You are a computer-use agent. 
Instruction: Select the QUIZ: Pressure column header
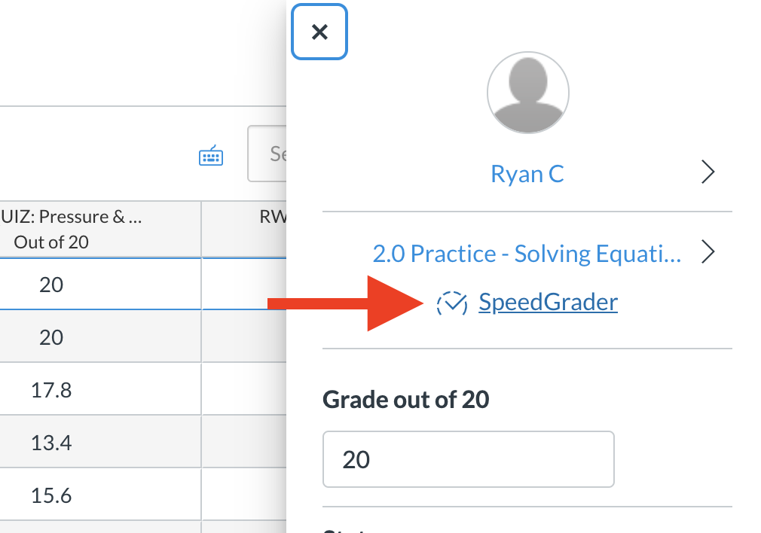click(75, 229)
